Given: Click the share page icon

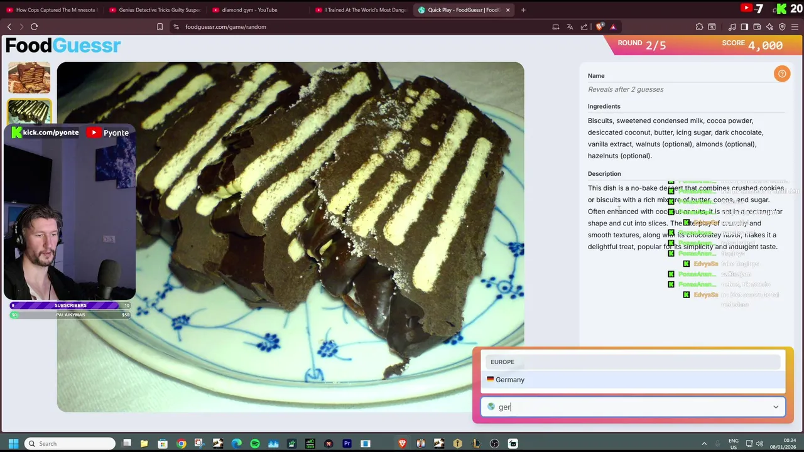Looking at the screenshot, I should click(584, 27).
